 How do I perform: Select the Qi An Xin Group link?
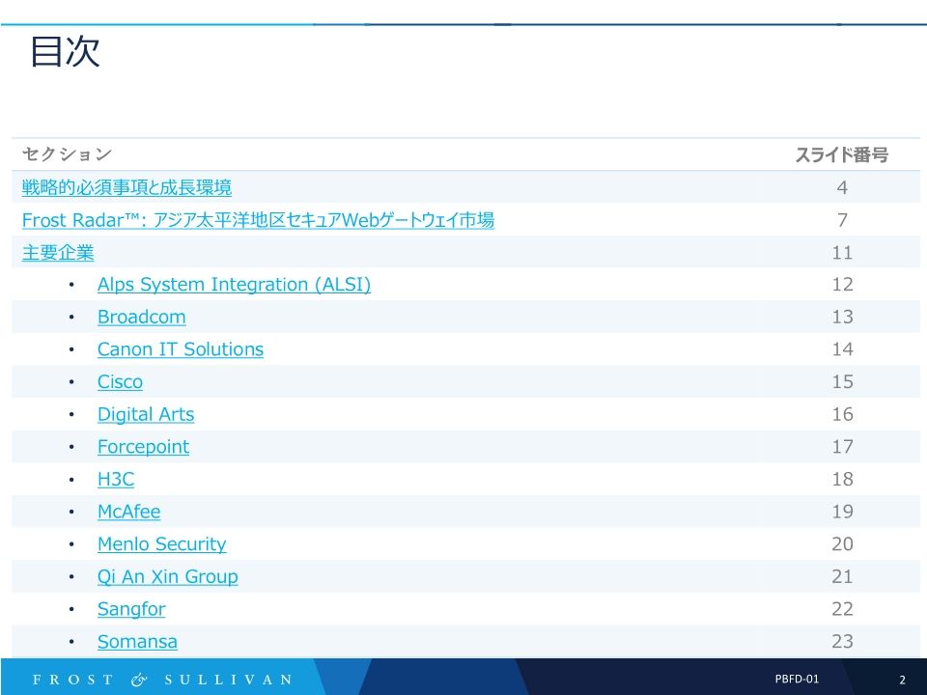[167, 576]
